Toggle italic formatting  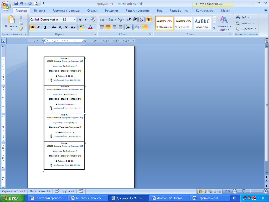[x=39, y=27]
